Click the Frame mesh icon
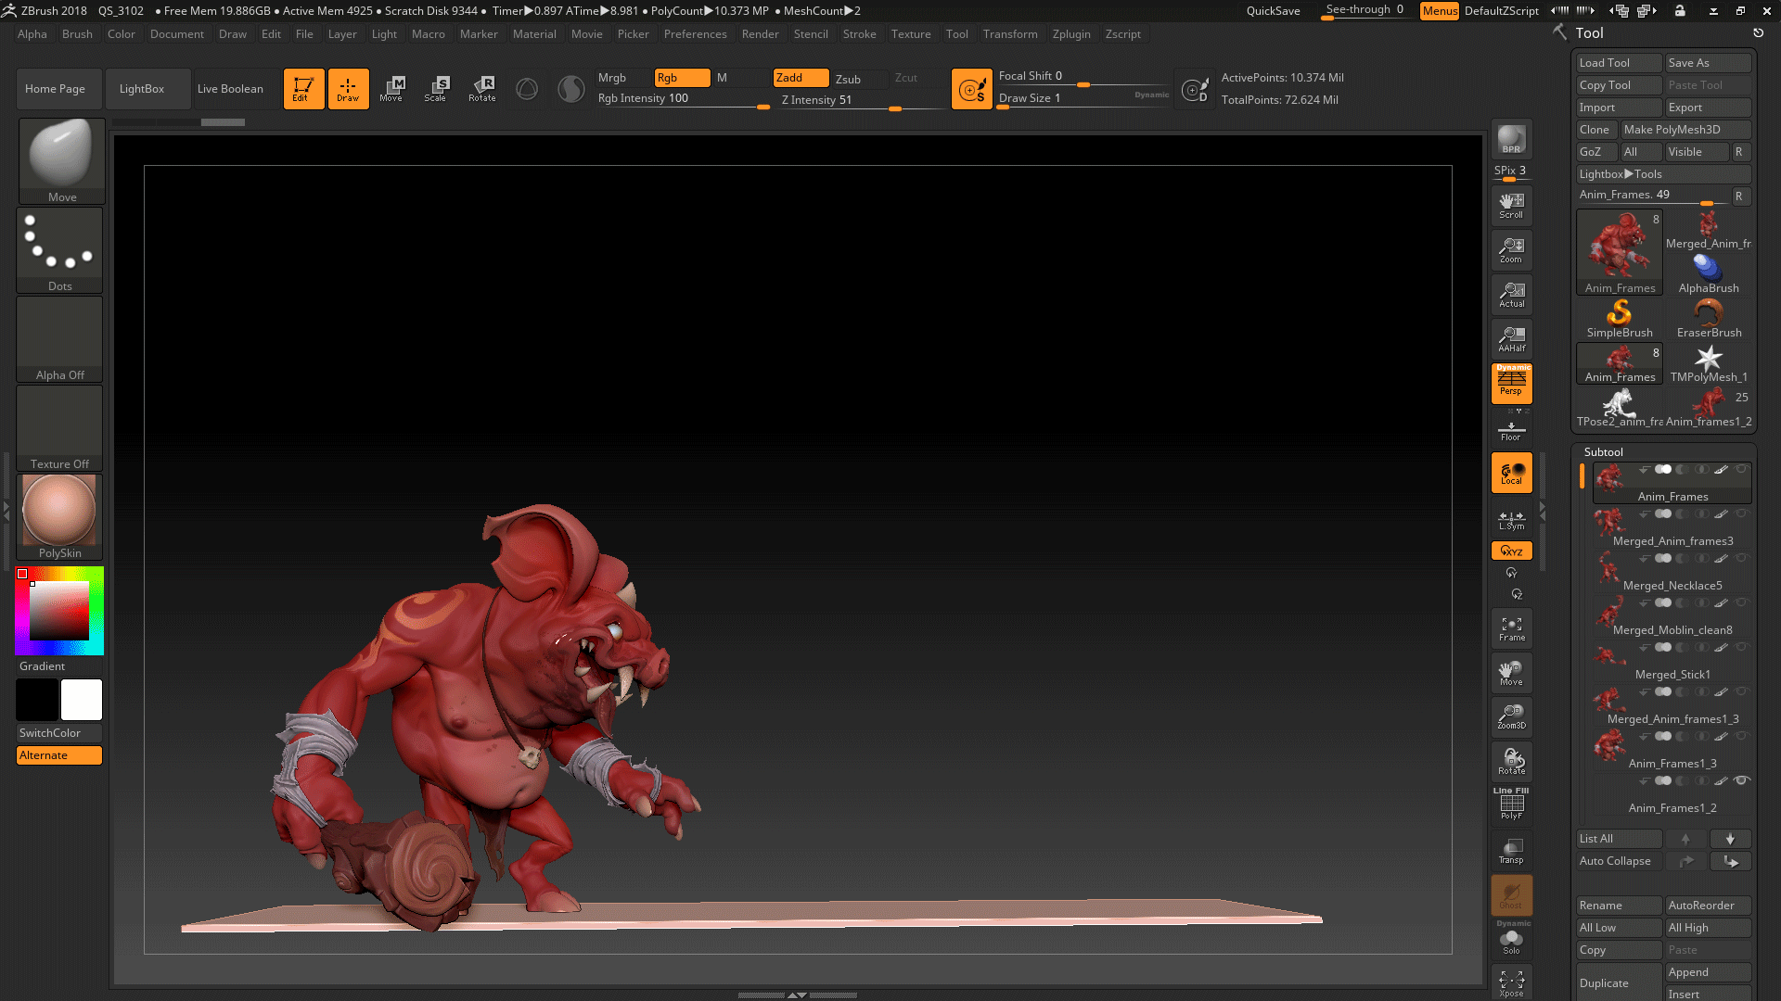 coord(1511,628)
